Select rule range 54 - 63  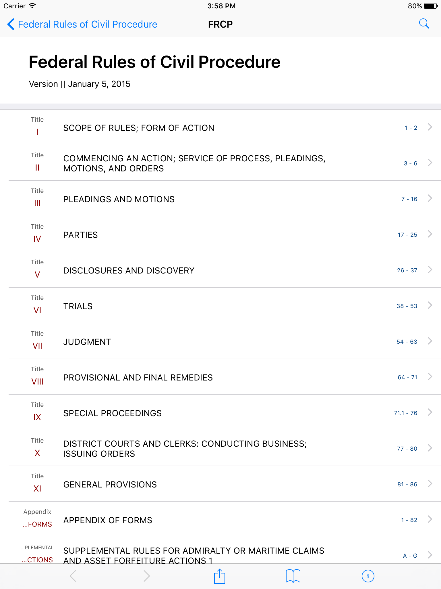pos(407,342)
